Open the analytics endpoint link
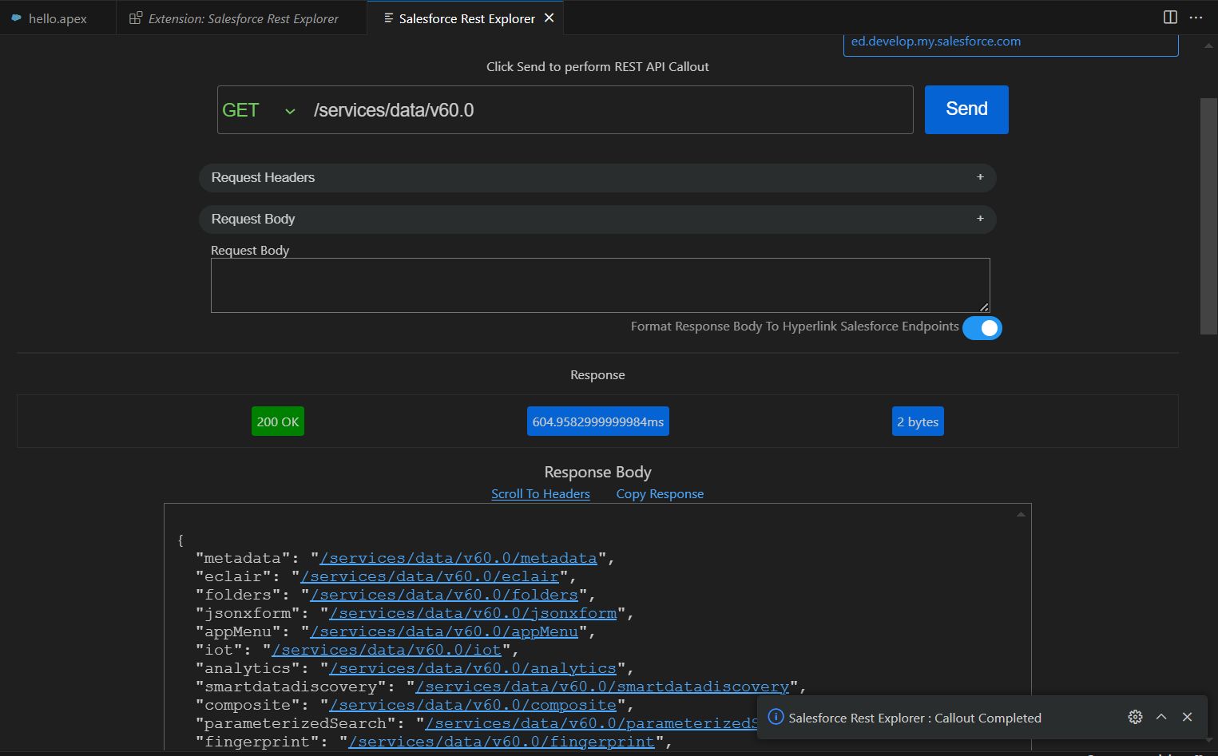The width and height of the screenshot is (1218, 756). [x=473, y=668]
